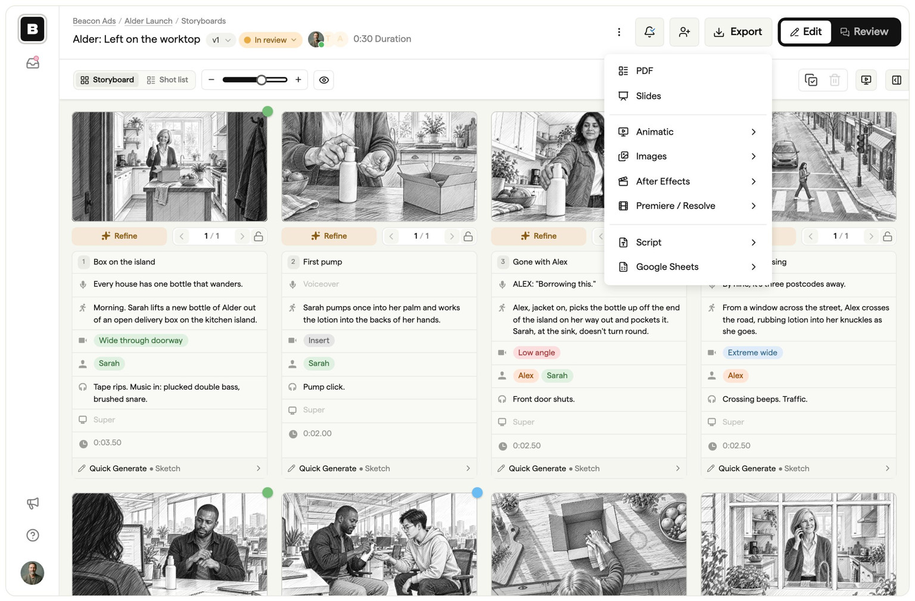915x601 pixels.
Task: Expand the Images export submenu
Action: [687, 156]
